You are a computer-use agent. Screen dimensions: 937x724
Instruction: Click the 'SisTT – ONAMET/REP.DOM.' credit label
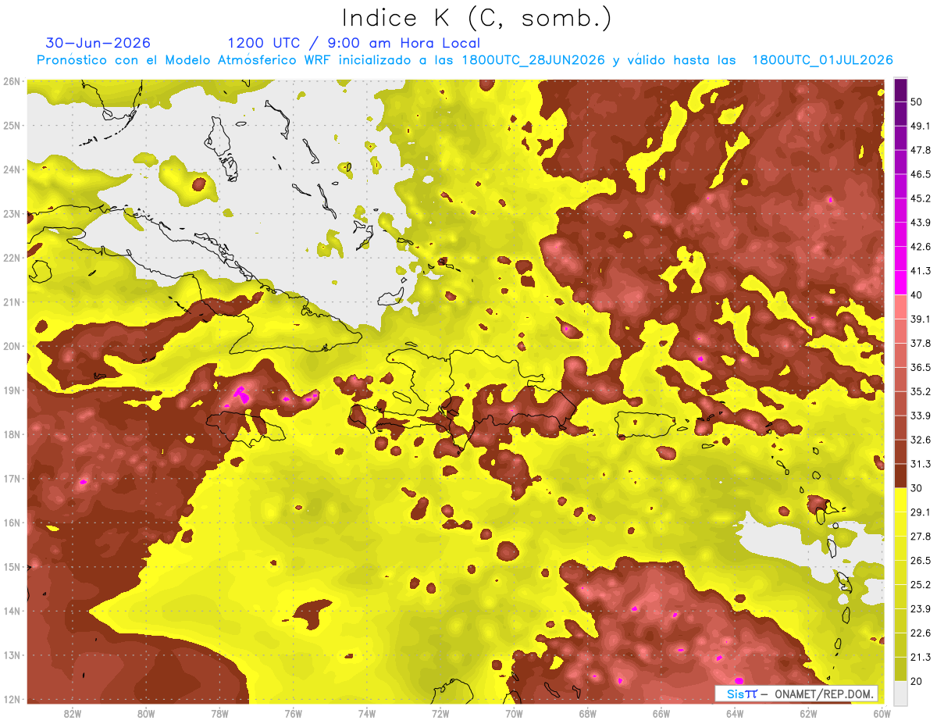coord(796,694)
